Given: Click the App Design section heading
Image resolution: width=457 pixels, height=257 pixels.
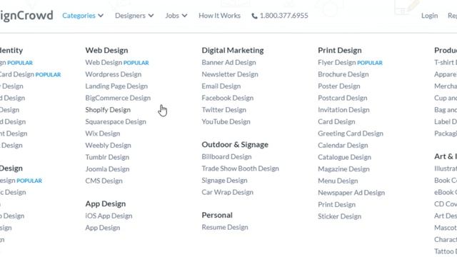Looking at the screenshot, I should coord(106,203).
